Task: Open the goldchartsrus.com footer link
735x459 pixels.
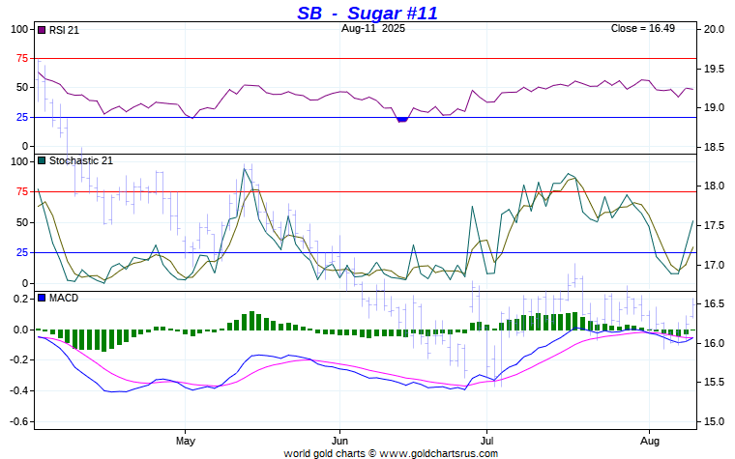Action: coord(390,453)
